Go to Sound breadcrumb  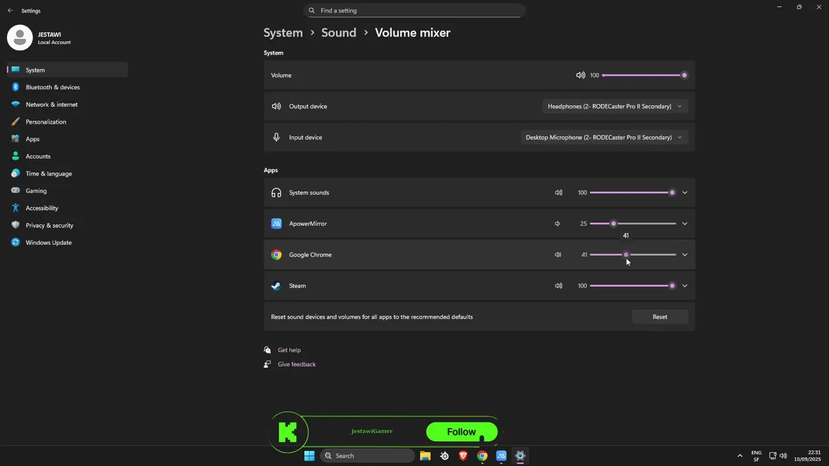pyautogui.click(x=339, y=32)
